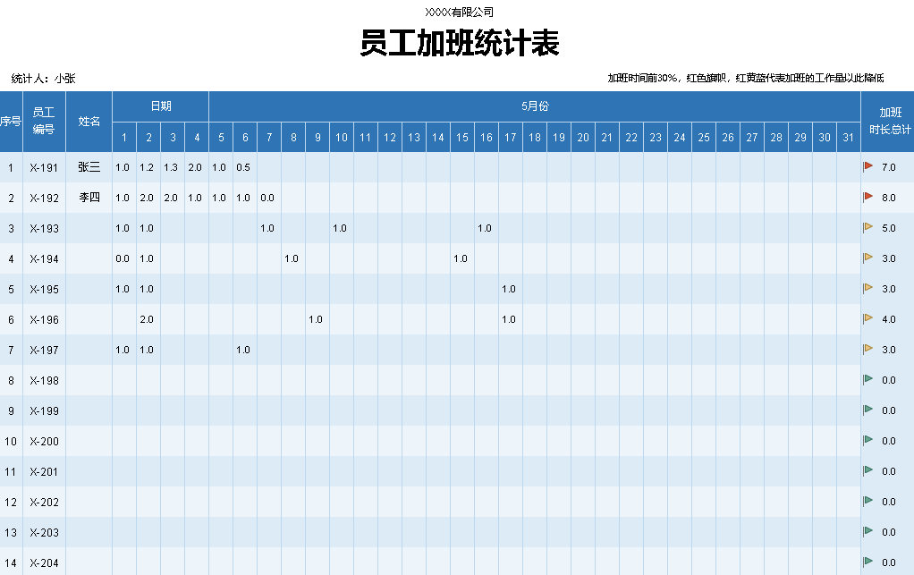Screen dimensions: 914x575
Task: Select the 员工编号 column header
Action: point(44,121)
